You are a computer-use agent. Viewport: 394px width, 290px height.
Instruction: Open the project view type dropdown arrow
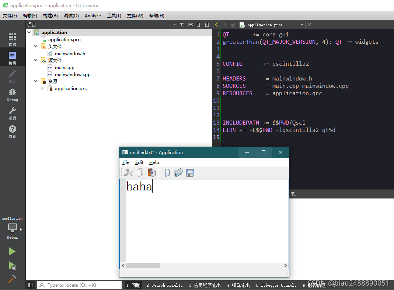tap(174, 25)
